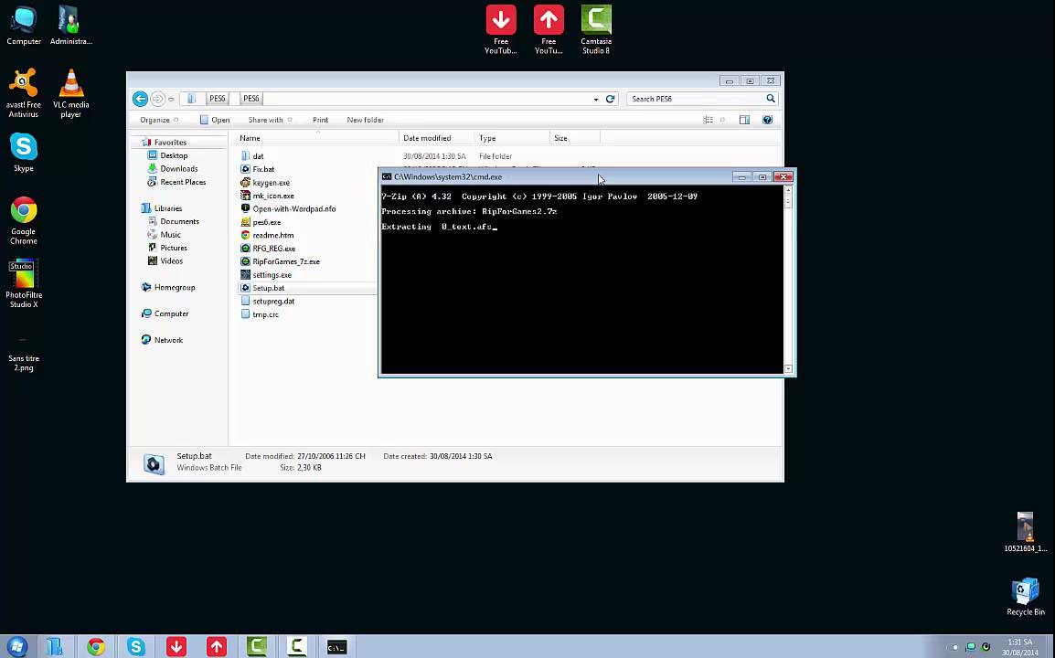This screenshot has width=1055, height=658.
Task: Open recent locations dropdown beside Forward button
Action: point(171,100)
